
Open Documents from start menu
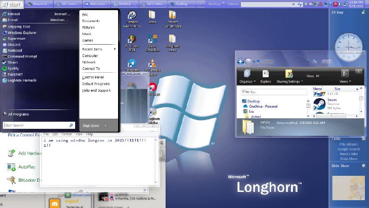click(x=91, y=21)
